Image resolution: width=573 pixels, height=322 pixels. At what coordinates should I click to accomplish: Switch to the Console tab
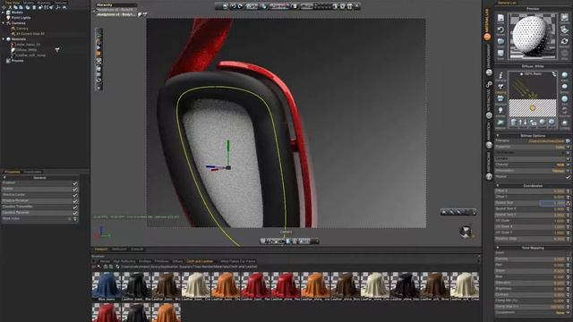(137, 250)
